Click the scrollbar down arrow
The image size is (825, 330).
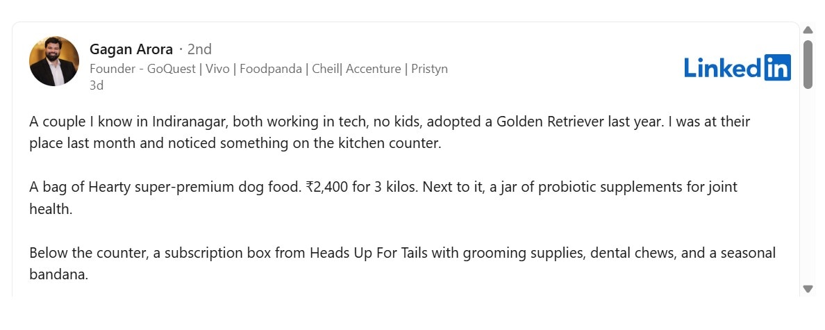tap(808, 288)
